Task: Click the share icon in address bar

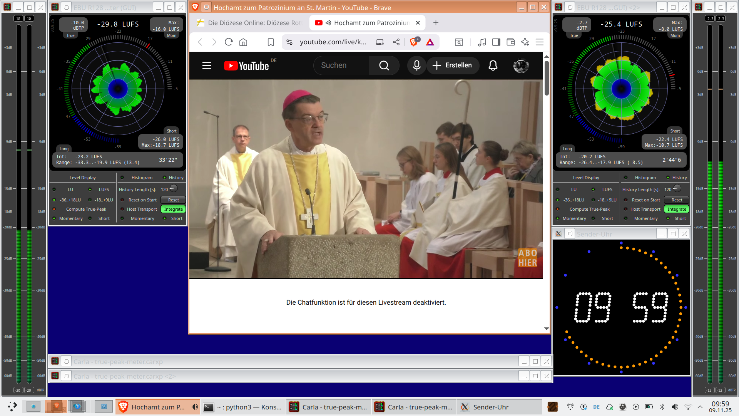Action: tap(396, 42)
